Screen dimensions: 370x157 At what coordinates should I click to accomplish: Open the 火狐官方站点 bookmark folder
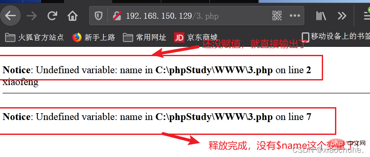35,37
